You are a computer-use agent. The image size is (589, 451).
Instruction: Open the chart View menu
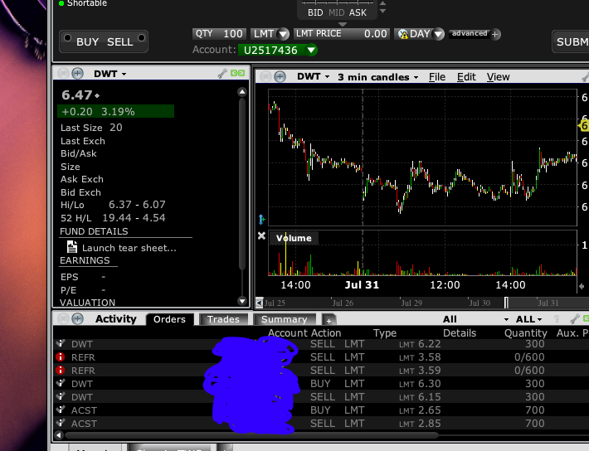[x=498, y=77]
